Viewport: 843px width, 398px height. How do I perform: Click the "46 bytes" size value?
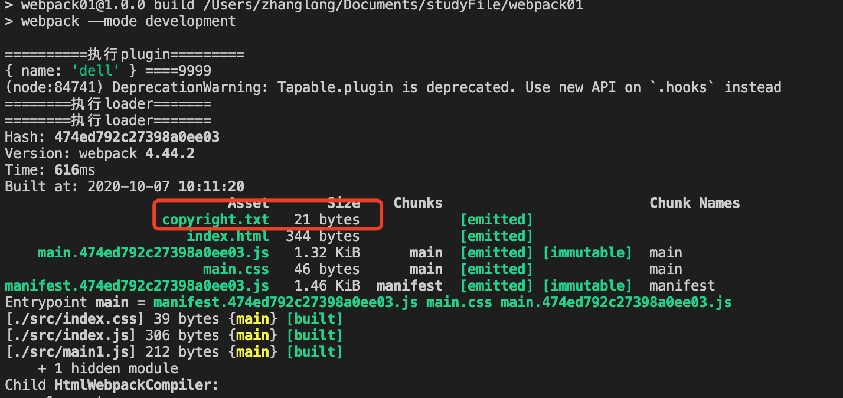327,269
